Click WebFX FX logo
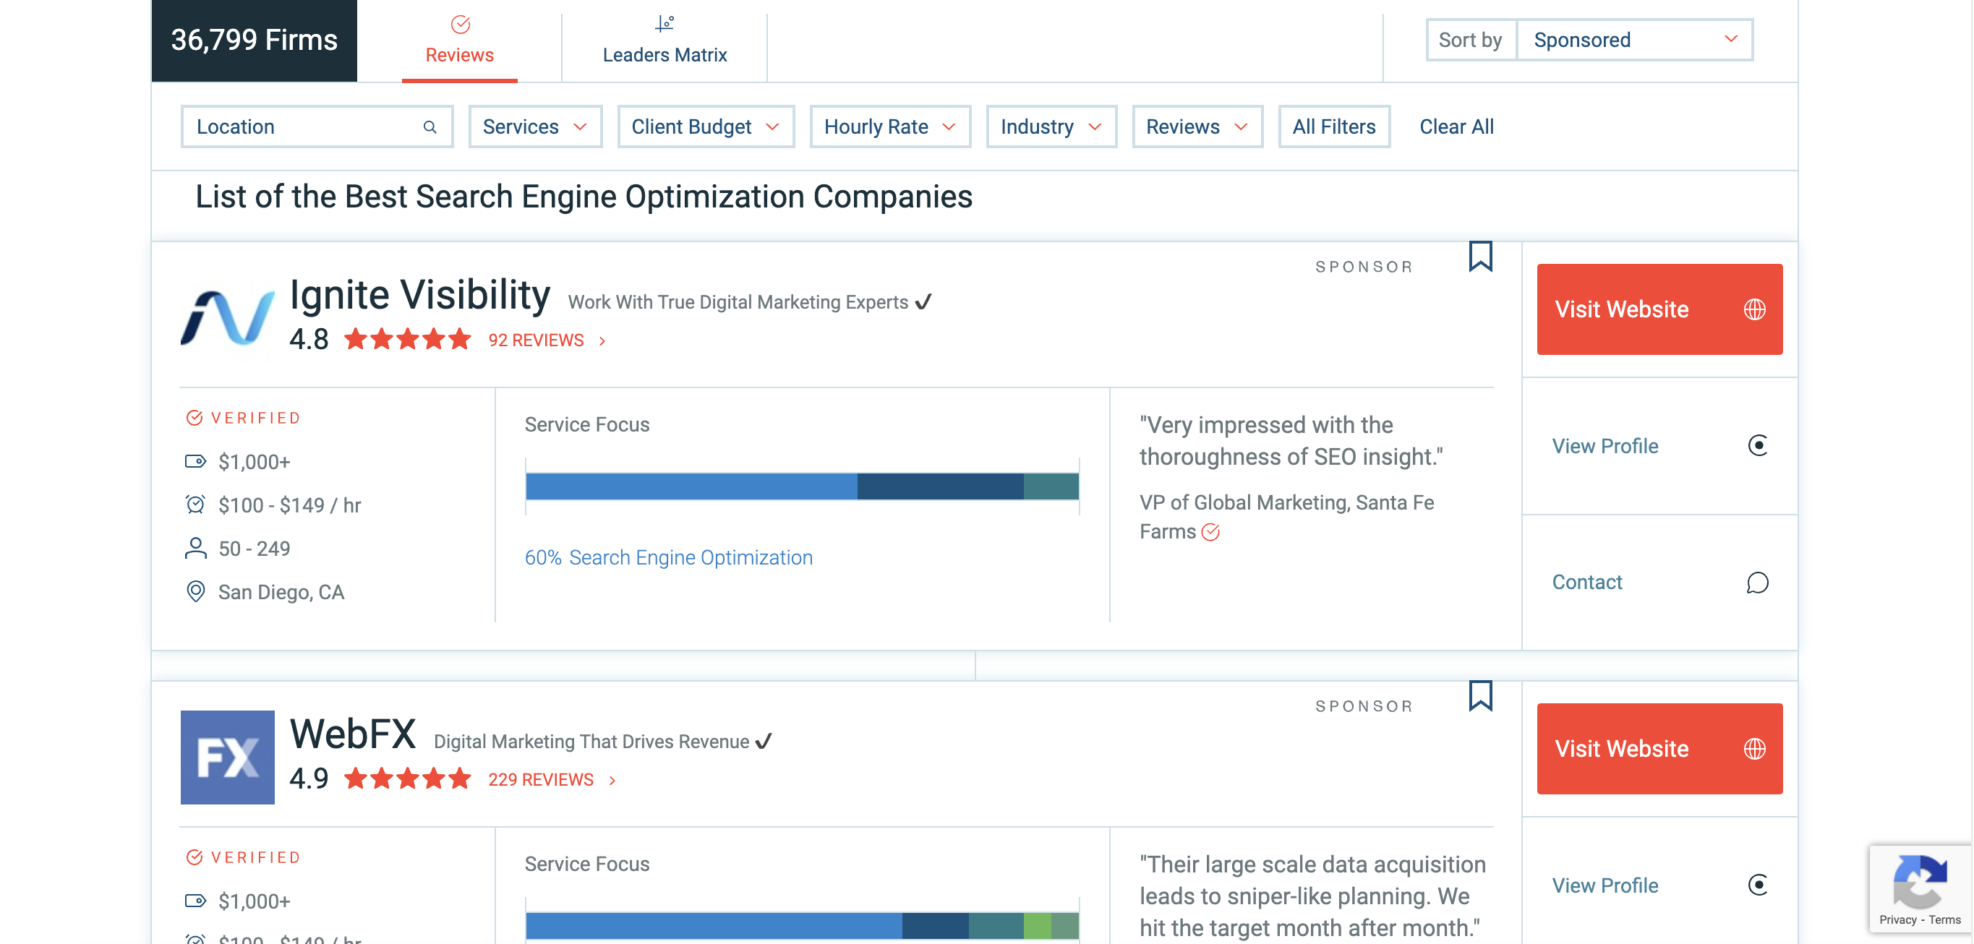 coord(228,757)
